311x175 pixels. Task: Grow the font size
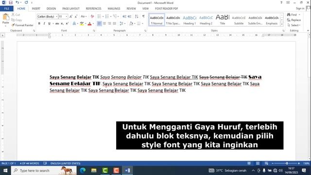coord(71,17)
